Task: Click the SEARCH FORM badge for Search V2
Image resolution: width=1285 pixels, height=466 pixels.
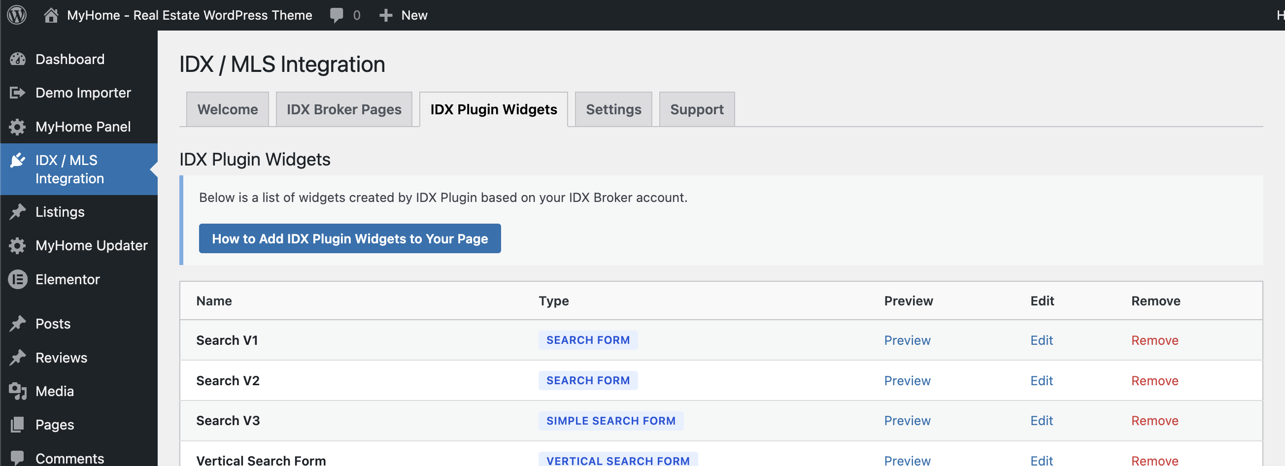Action: [x=588, y=381]
